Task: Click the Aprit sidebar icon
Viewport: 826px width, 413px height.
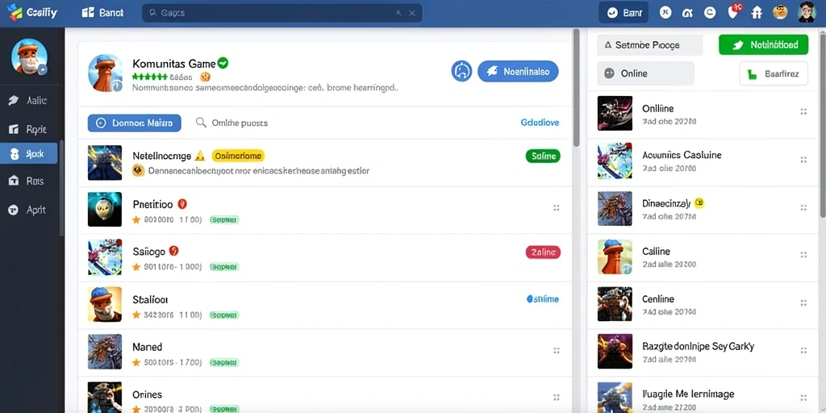Action: [14, 210]
